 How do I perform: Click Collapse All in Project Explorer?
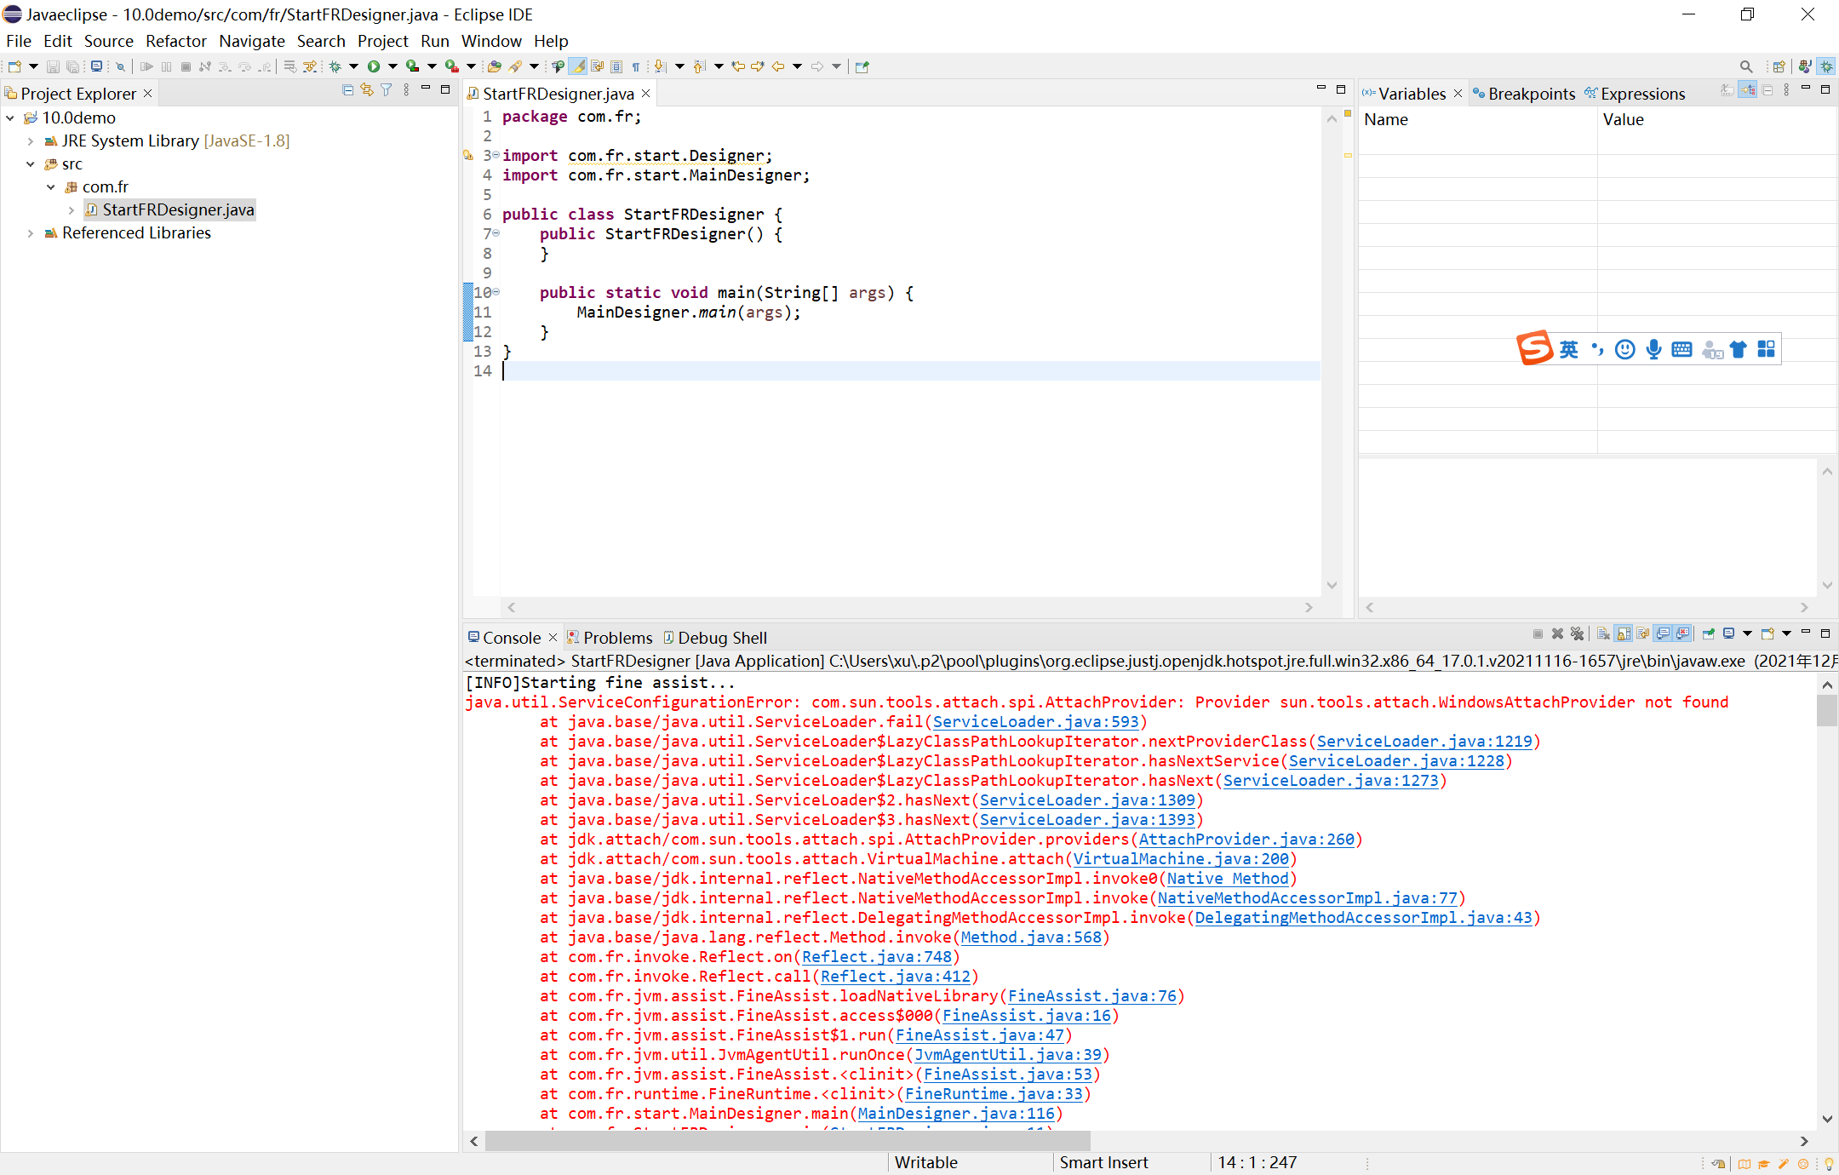(347, 90)
